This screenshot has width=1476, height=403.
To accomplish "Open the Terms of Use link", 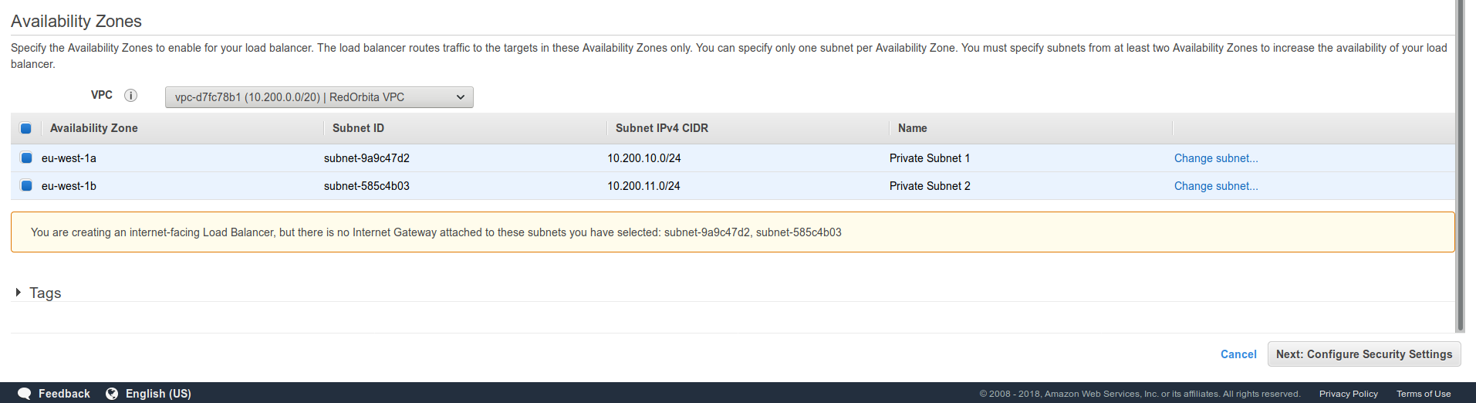I will tap(1423, 394).
